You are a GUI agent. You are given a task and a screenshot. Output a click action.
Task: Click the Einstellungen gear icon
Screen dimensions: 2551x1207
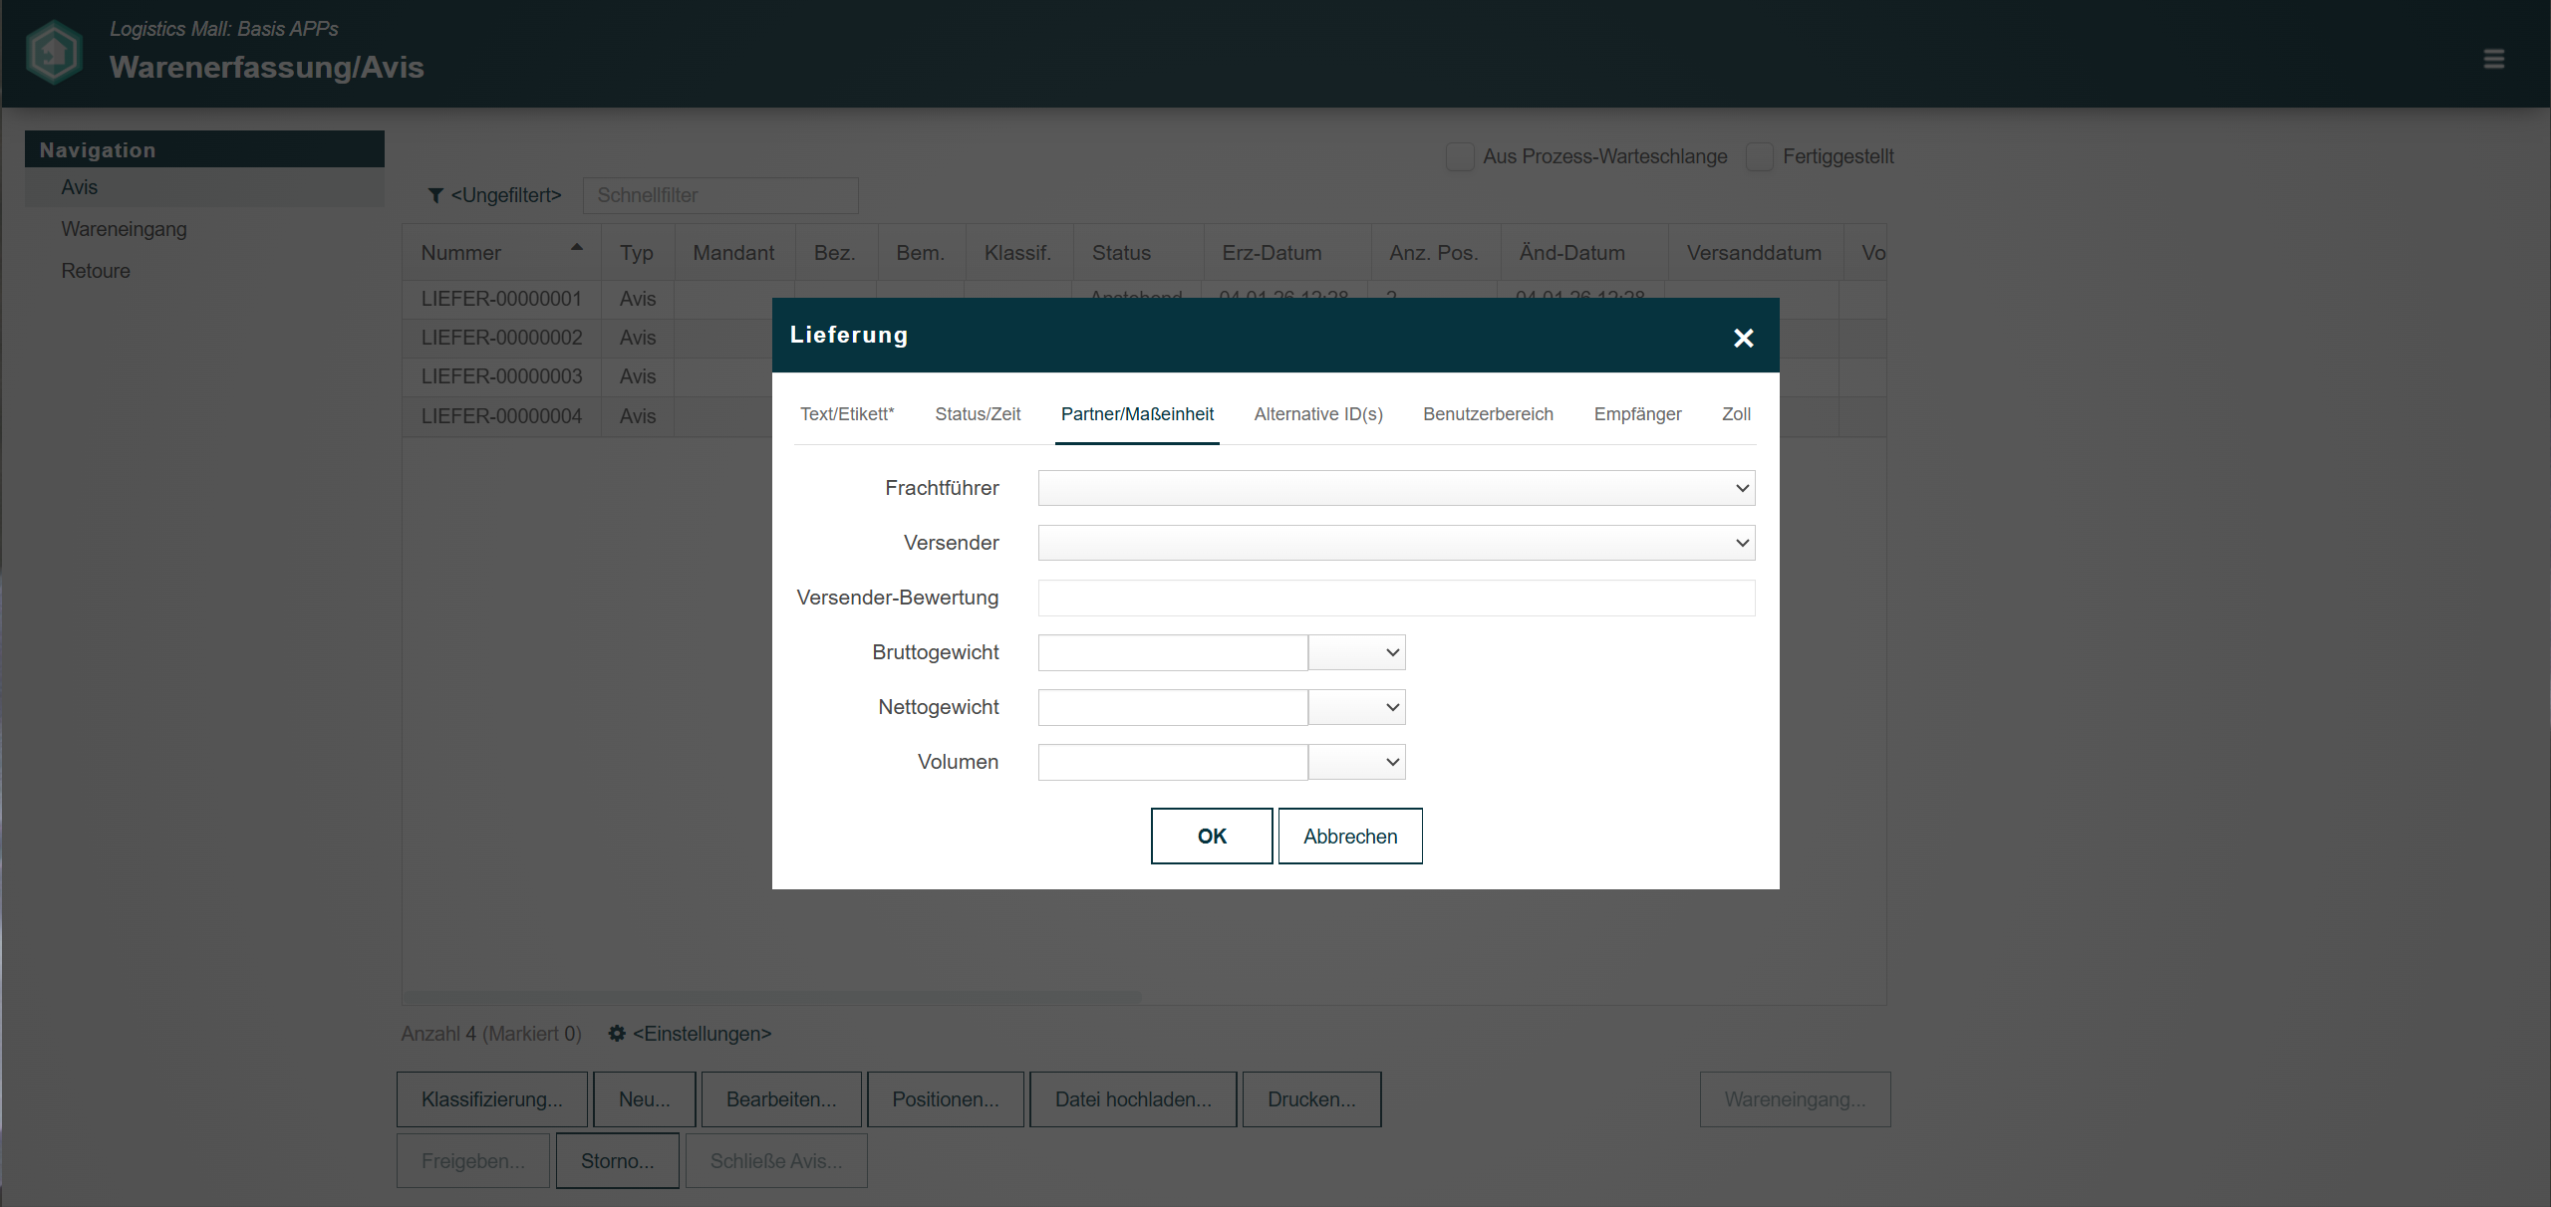tap(617, 1034)
